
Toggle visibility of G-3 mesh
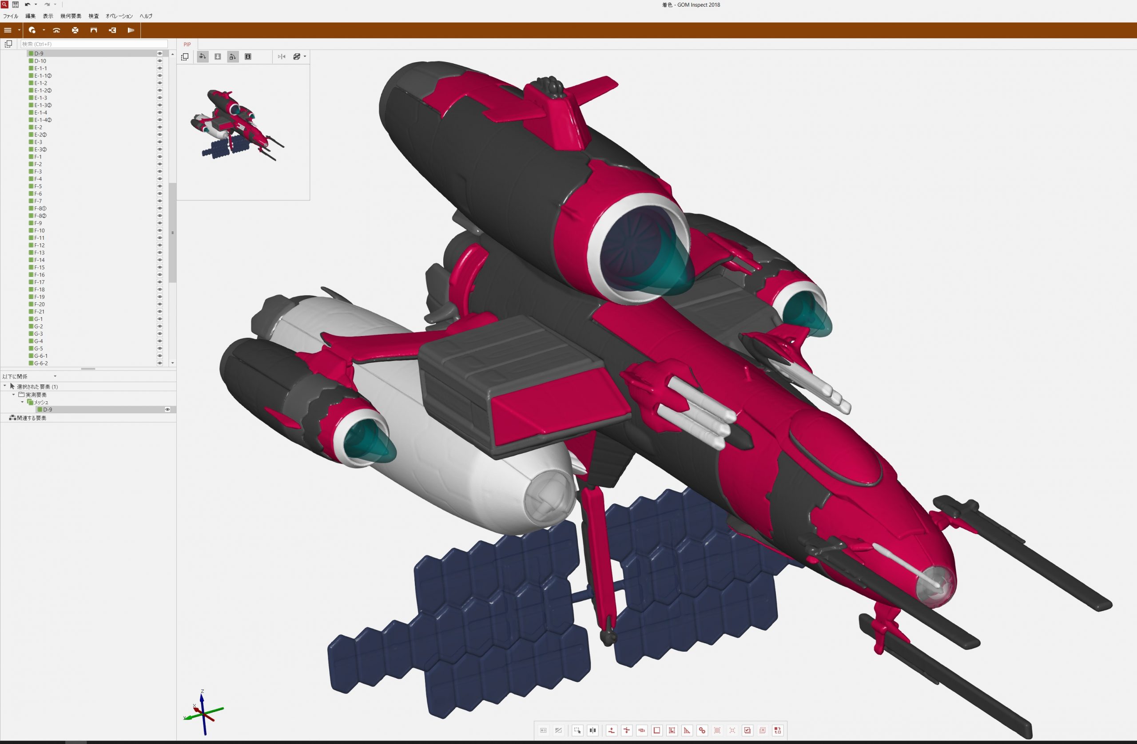click(159, 334)
